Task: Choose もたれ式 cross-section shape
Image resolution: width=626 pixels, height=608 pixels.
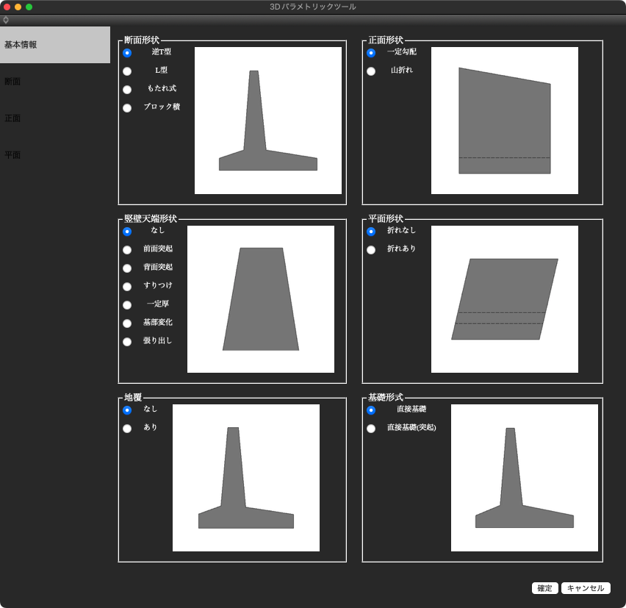Action: [127, 90]
